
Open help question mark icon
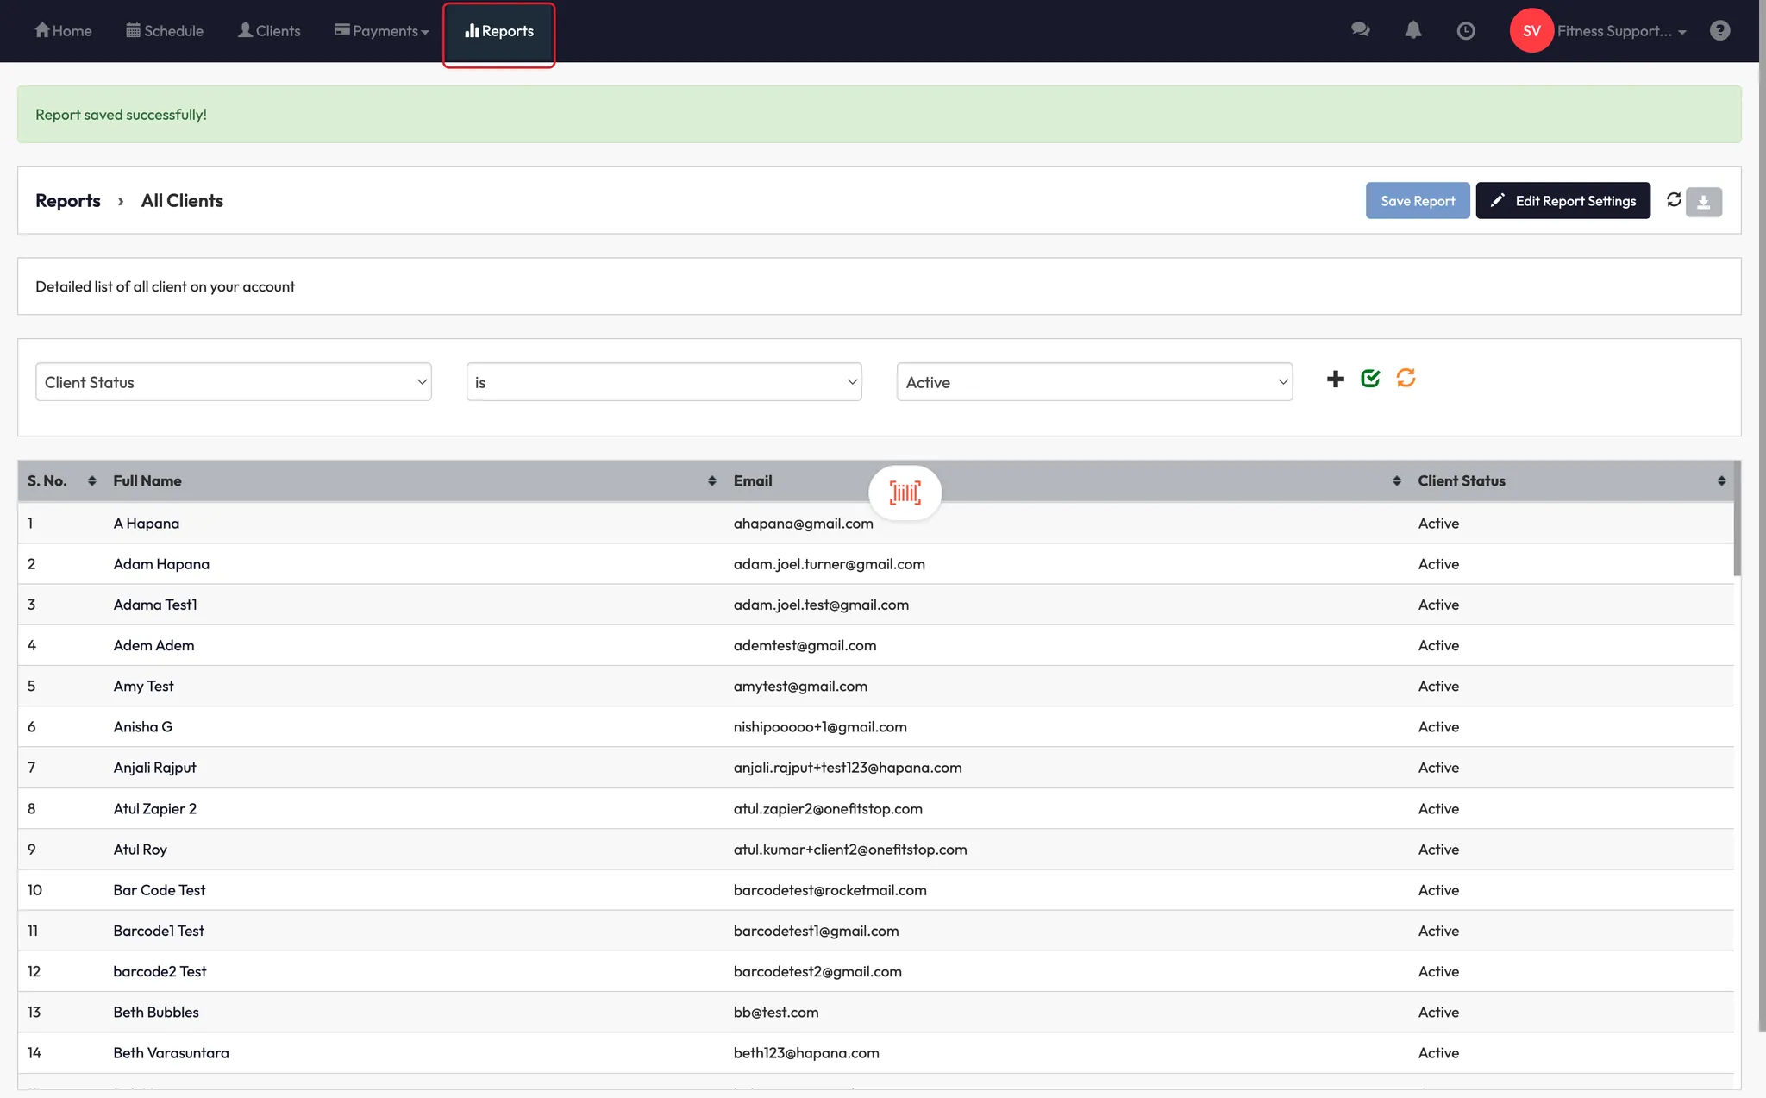(1719, 30)
